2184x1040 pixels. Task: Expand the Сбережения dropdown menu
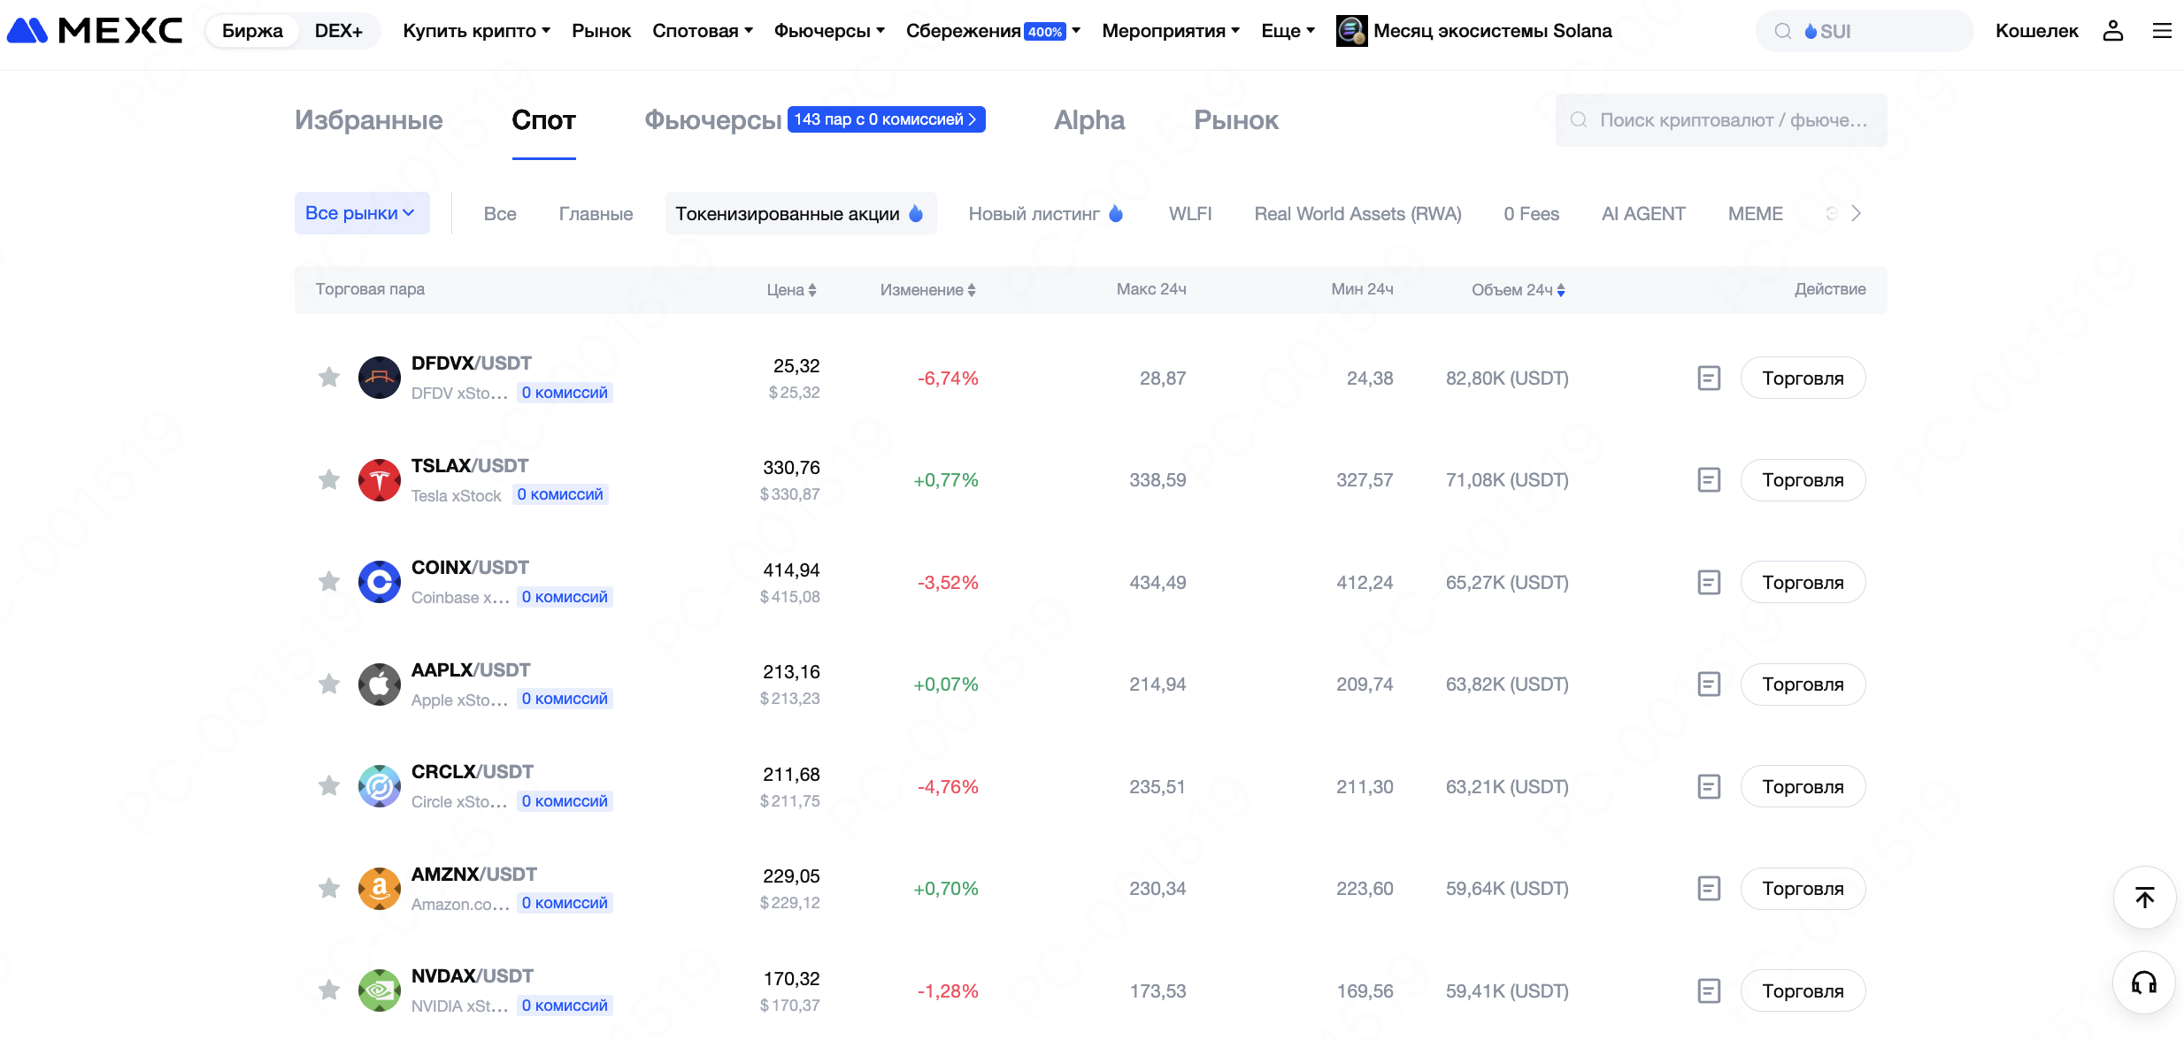tap(993, 31)
